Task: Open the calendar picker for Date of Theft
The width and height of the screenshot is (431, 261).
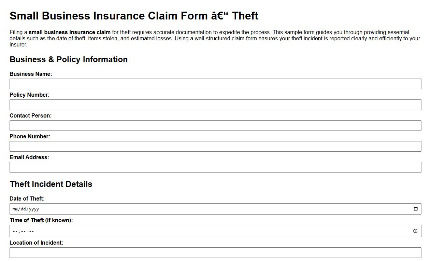Action: tap(416, 209)
